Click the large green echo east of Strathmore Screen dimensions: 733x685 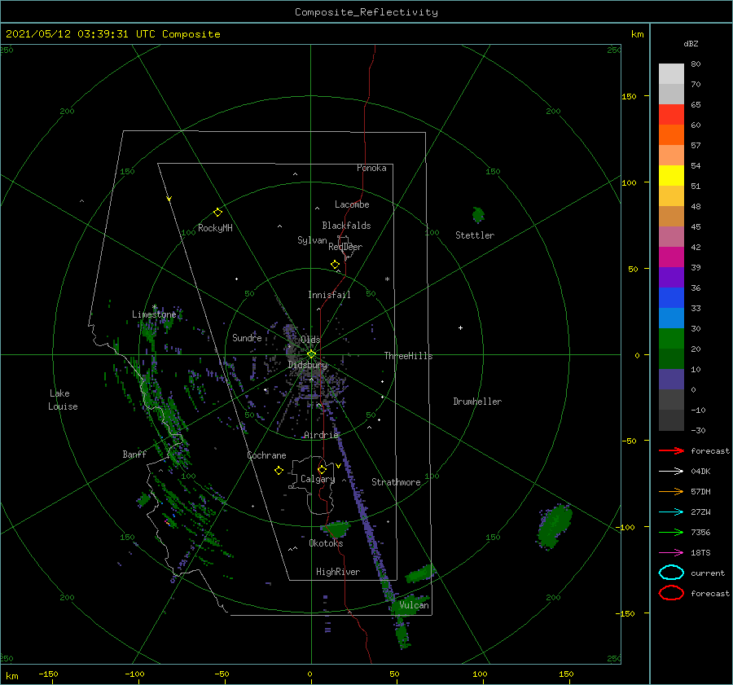pos(555,525)
